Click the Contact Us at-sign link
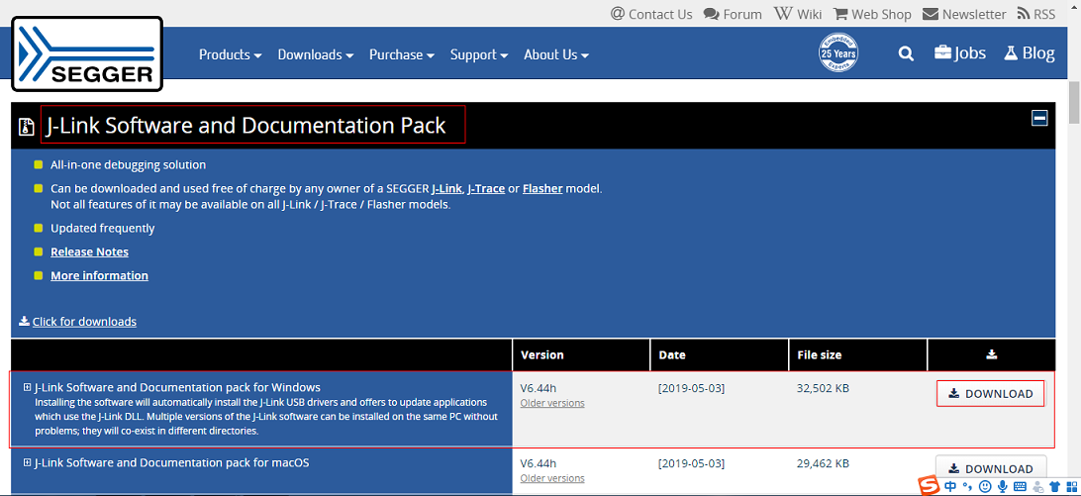The width and height of the screenshot is (1081, 496). 651,14
